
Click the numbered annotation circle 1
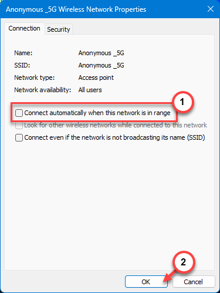[182, 102]
